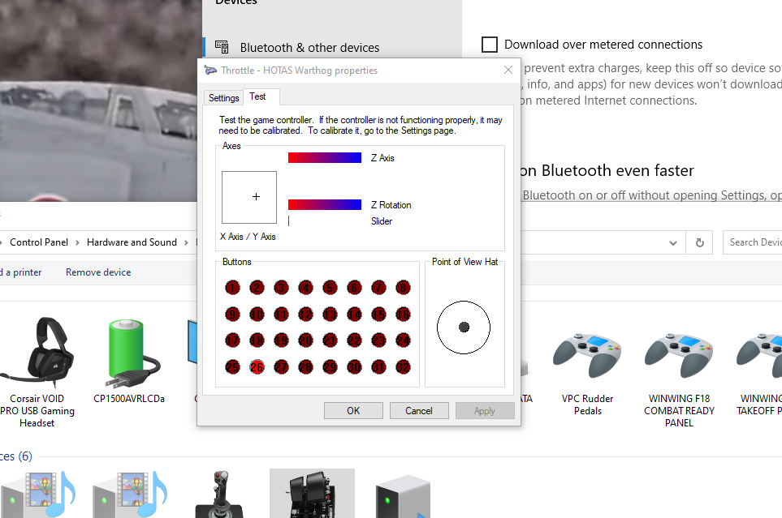The image size is (782, 518).
Task: Enable Download over metered connections checkbox
Action: 490,45
